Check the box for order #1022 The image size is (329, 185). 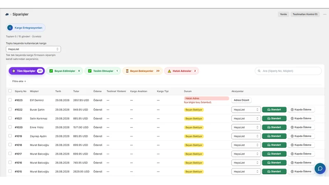[x=10, y=109]
